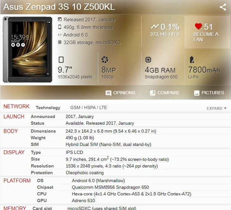Click the display Size label
Image resolution: width=231 pixels, height=210 pixels.
35,159
